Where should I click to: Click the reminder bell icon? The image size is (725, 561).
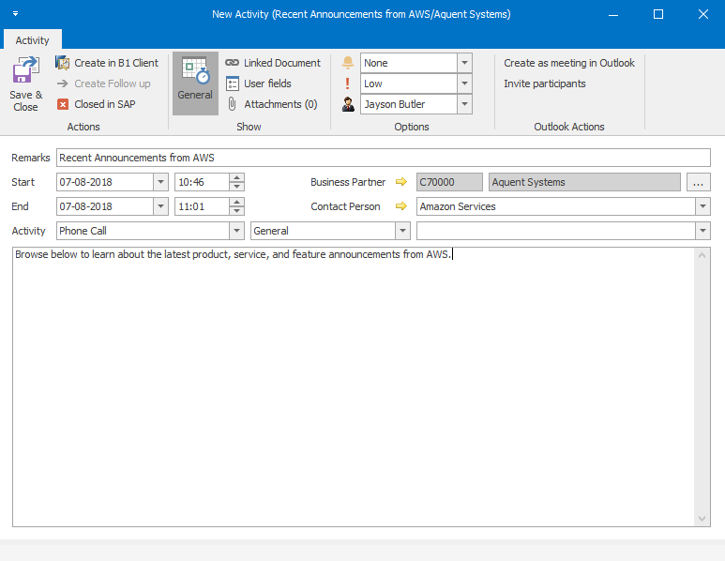[x=348, y=63]
